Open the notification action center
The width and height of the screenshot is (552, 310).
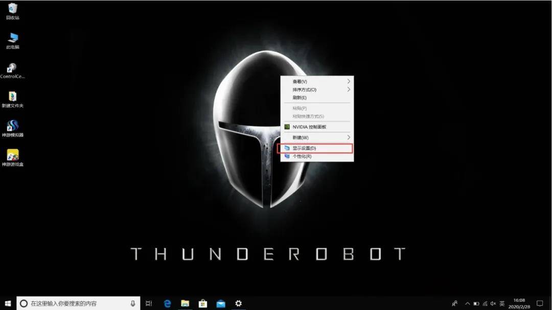[540, 303]
